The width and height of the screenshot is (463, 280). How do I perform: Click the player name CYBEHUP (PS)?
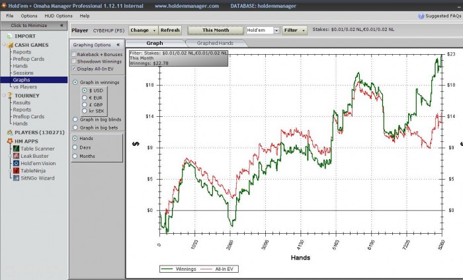click(x=108, y=30)
